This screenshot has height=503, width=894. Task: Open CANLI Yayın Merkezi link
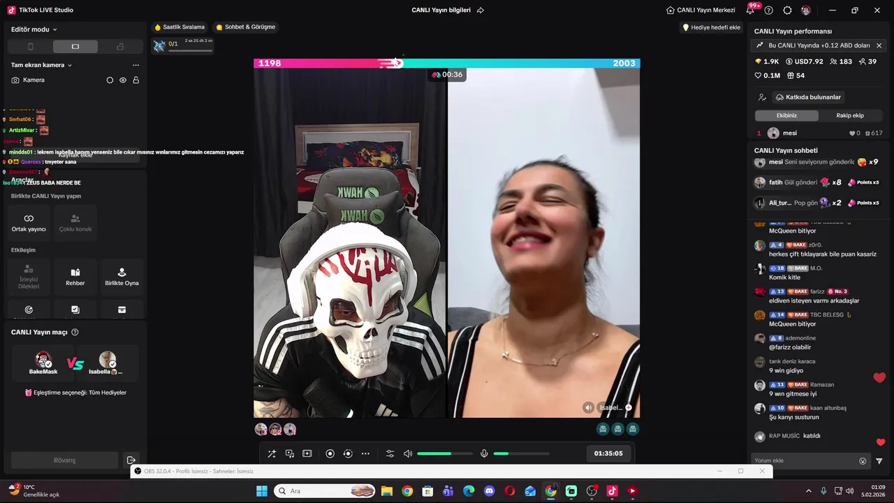[701, 10]
